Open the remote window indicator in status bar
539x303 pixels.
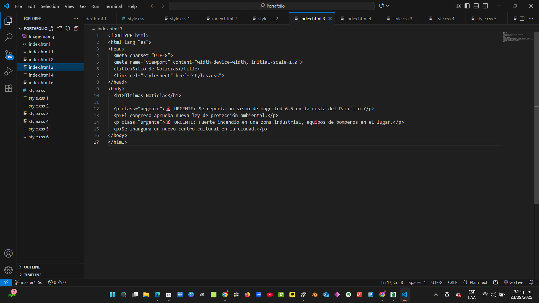coord(6,282)
